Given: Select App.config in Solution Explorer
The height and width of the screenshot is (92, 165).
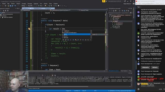Looking at the screenshot, I should [117, 26].
